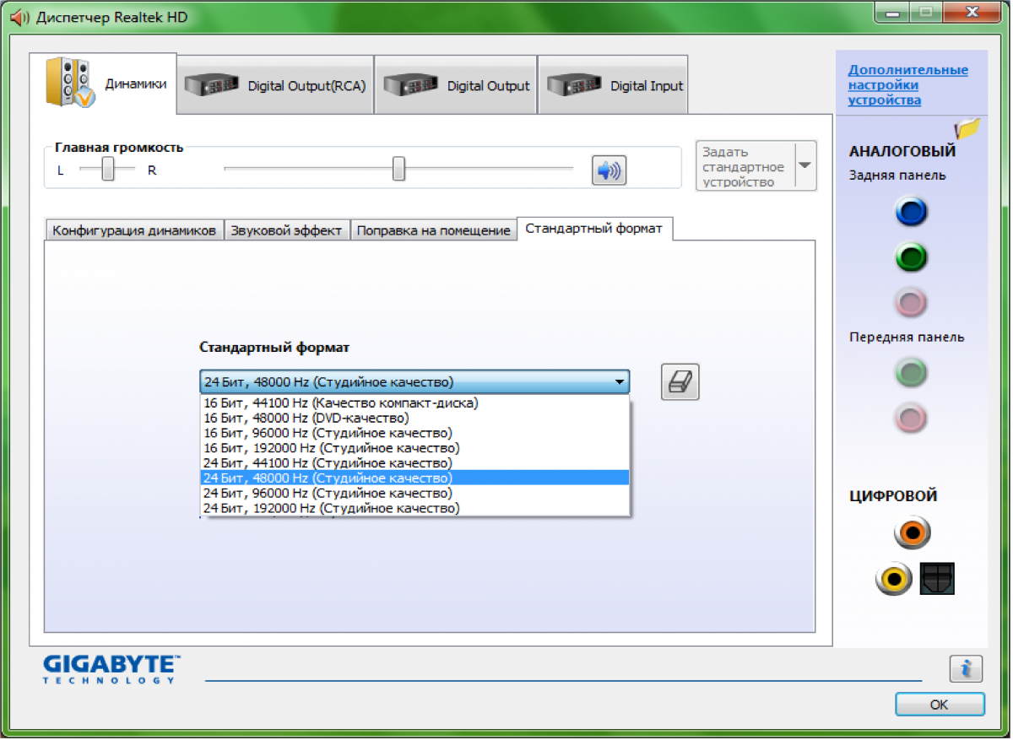The width and height of the screenshot is (1013, 740).
Task: Open the Digital Input tab
Action: [614, 85]
